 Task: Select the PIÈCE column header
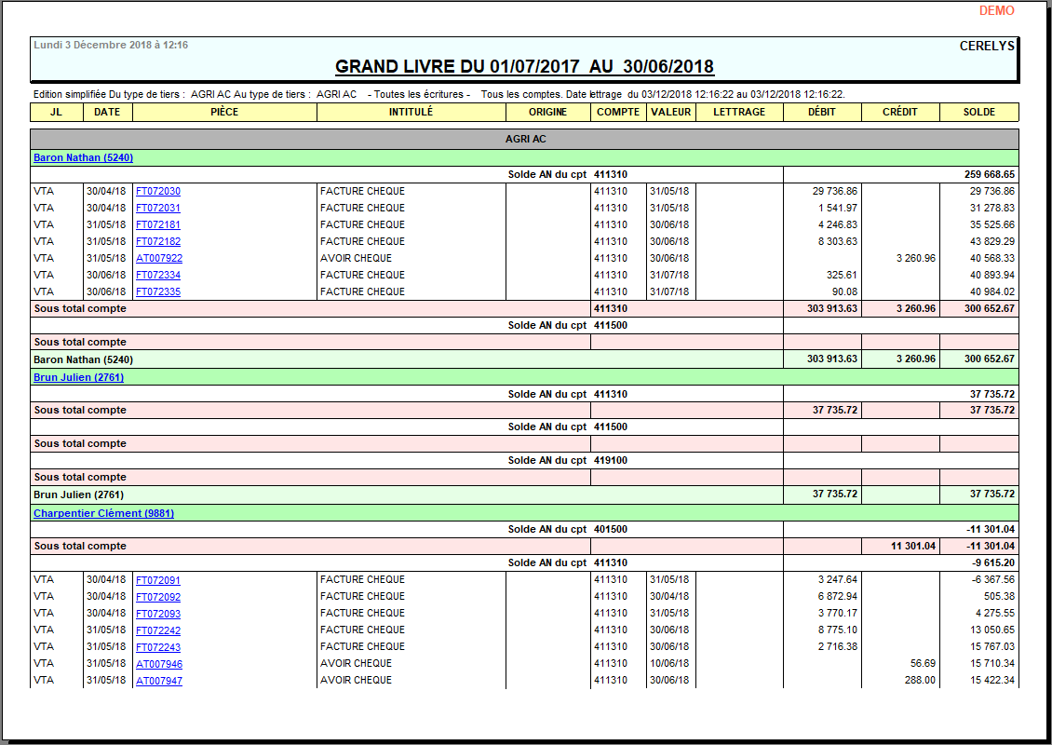(x=223, y=112)
